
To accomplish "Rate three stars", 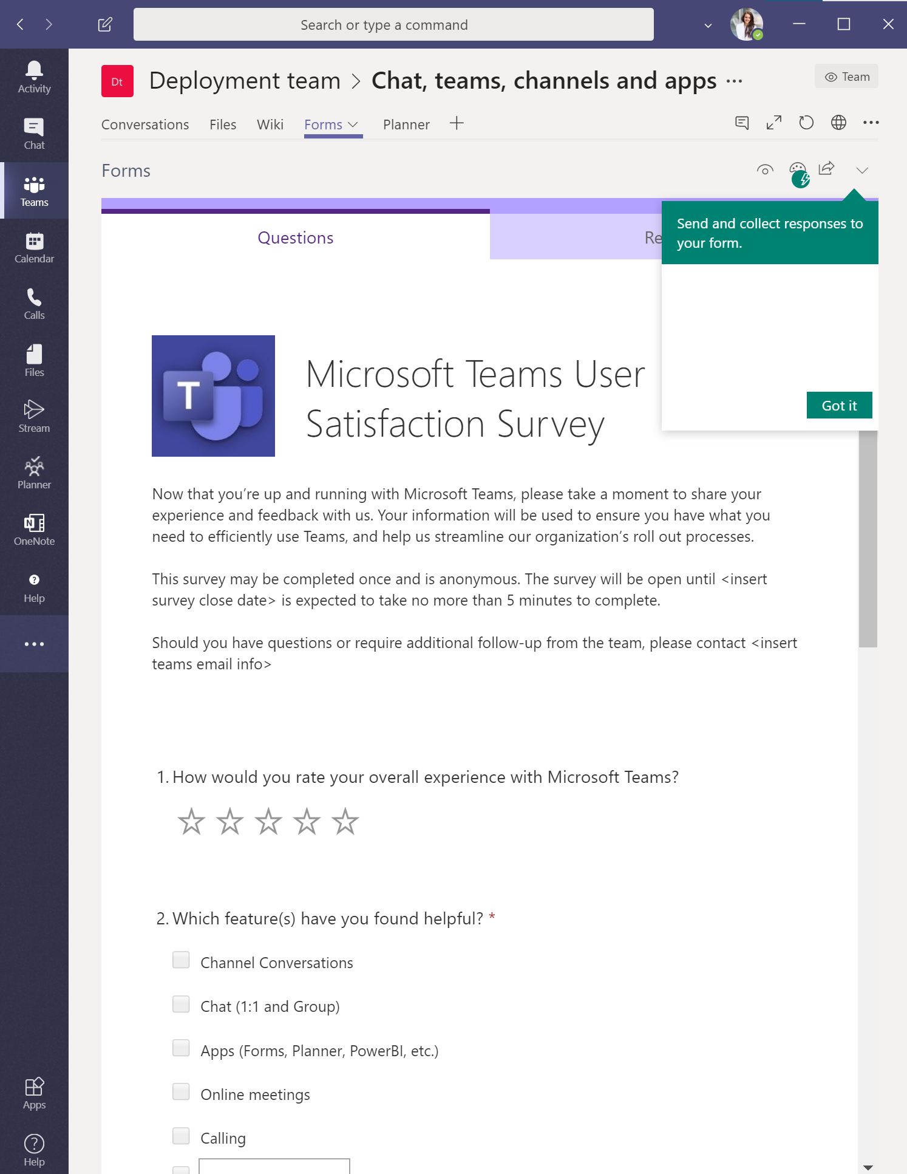I will [x=268, y=821].
